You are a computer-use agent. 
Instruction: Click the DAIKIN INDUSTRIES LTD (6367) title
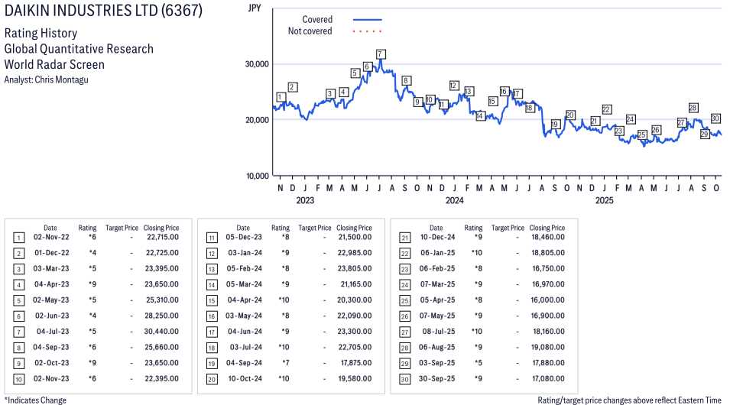109,12
